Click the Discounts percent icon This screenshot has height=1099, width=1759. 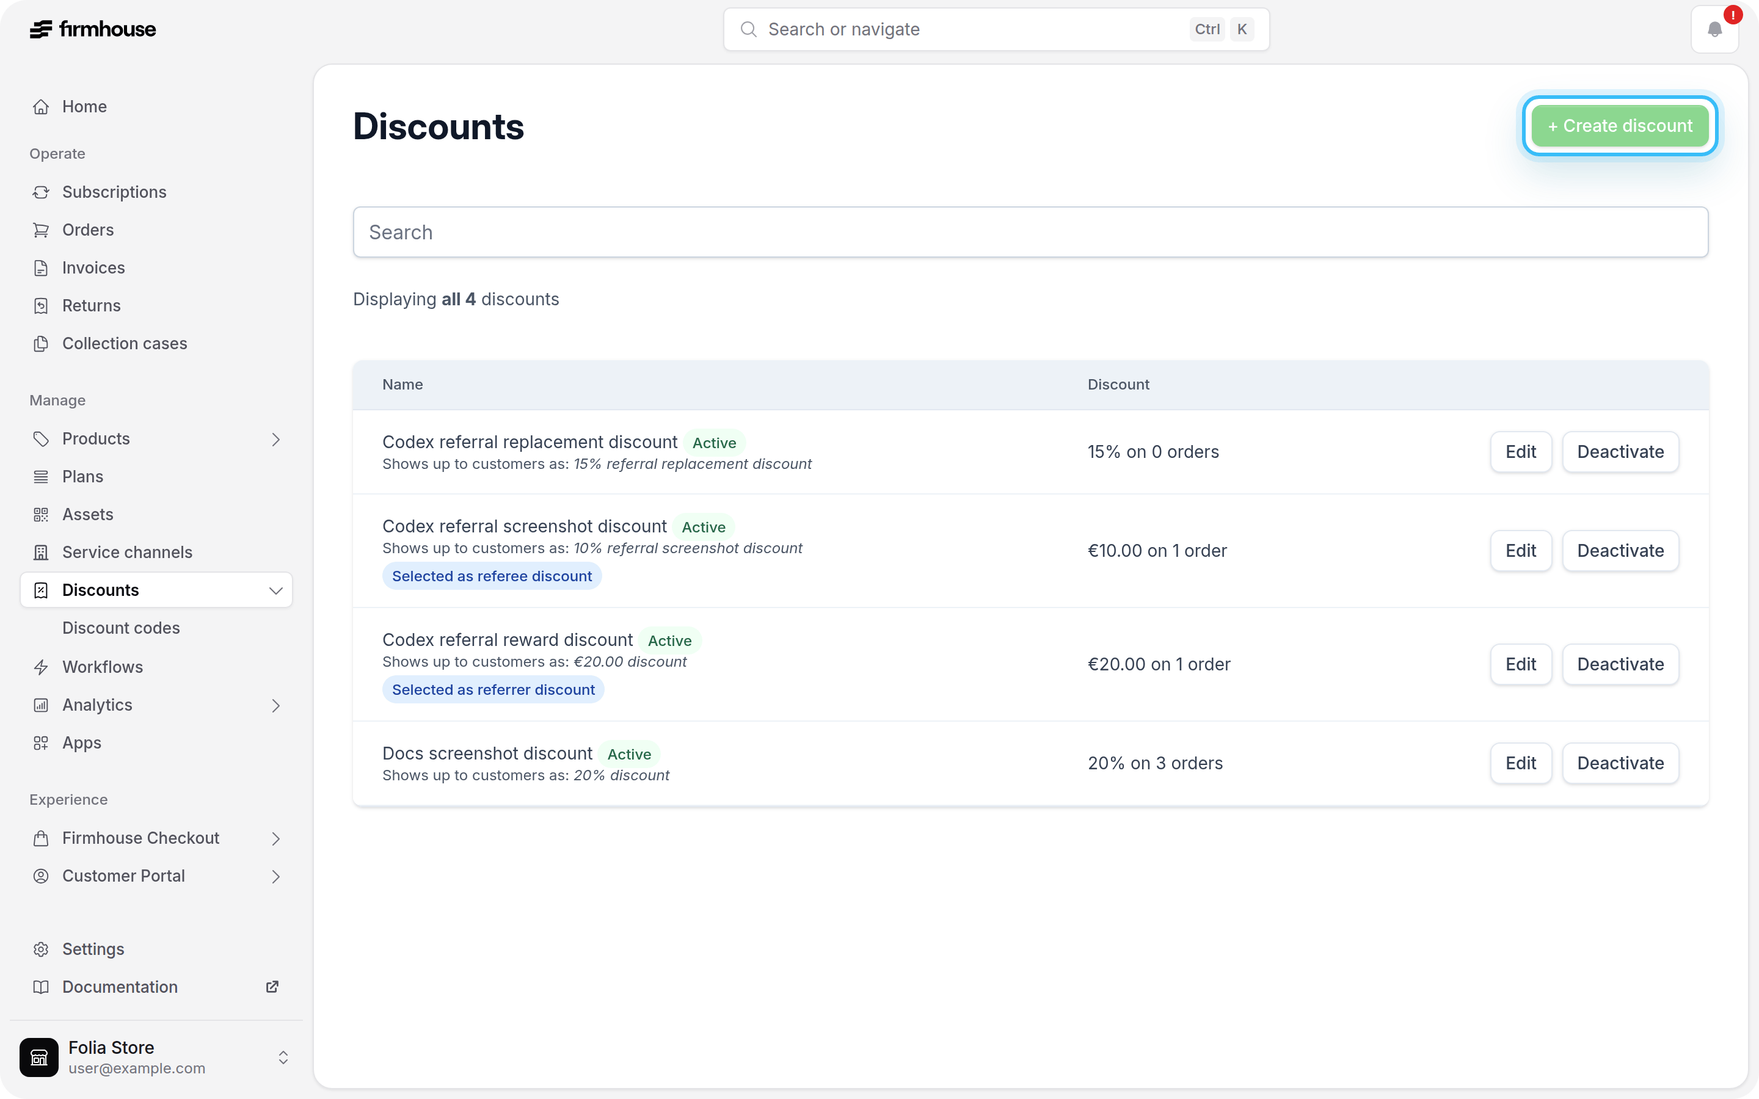(x=42, y=590)
